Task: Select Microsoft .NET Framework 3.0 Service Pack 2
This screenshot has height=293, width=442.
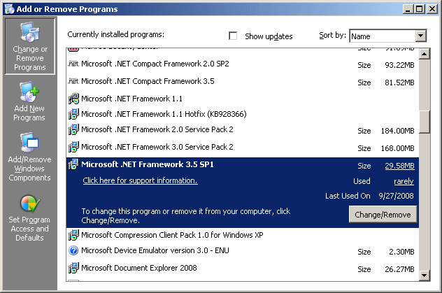Action: point(157,147)
